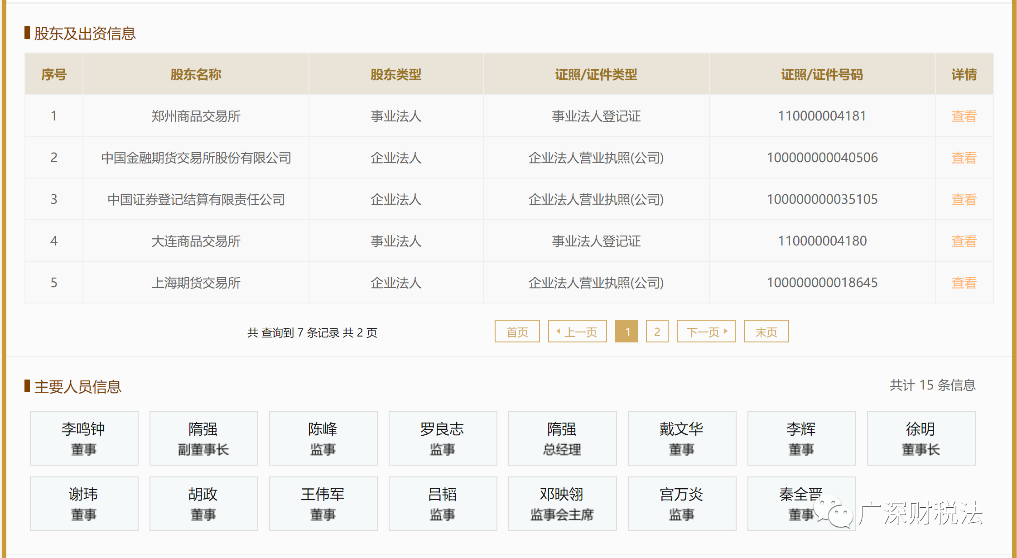The width and height of the screenshot is (1017, 558).
Task: Open personnel card 吕韬 监事
Action: [443, 504]
